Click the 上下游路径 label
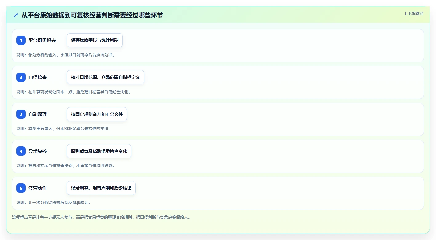Image resolution: width=436 pixels, height=240 pixels. pos(413,14)
